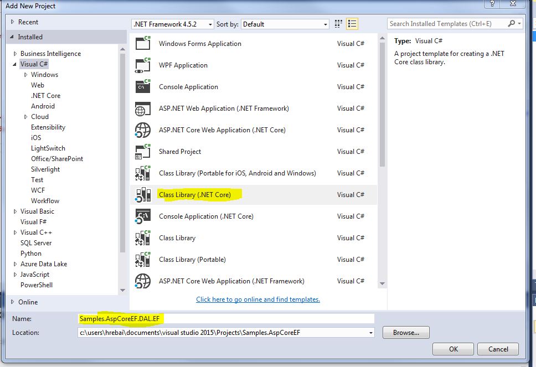This screenshot has height=367, width=536.
Task: Select the Python category
Action: 31,254
